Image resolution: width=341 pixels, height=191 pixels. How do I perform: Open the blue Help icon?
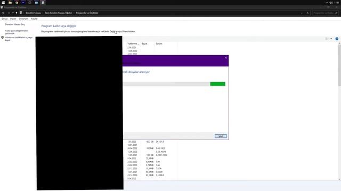pos(337,39)
